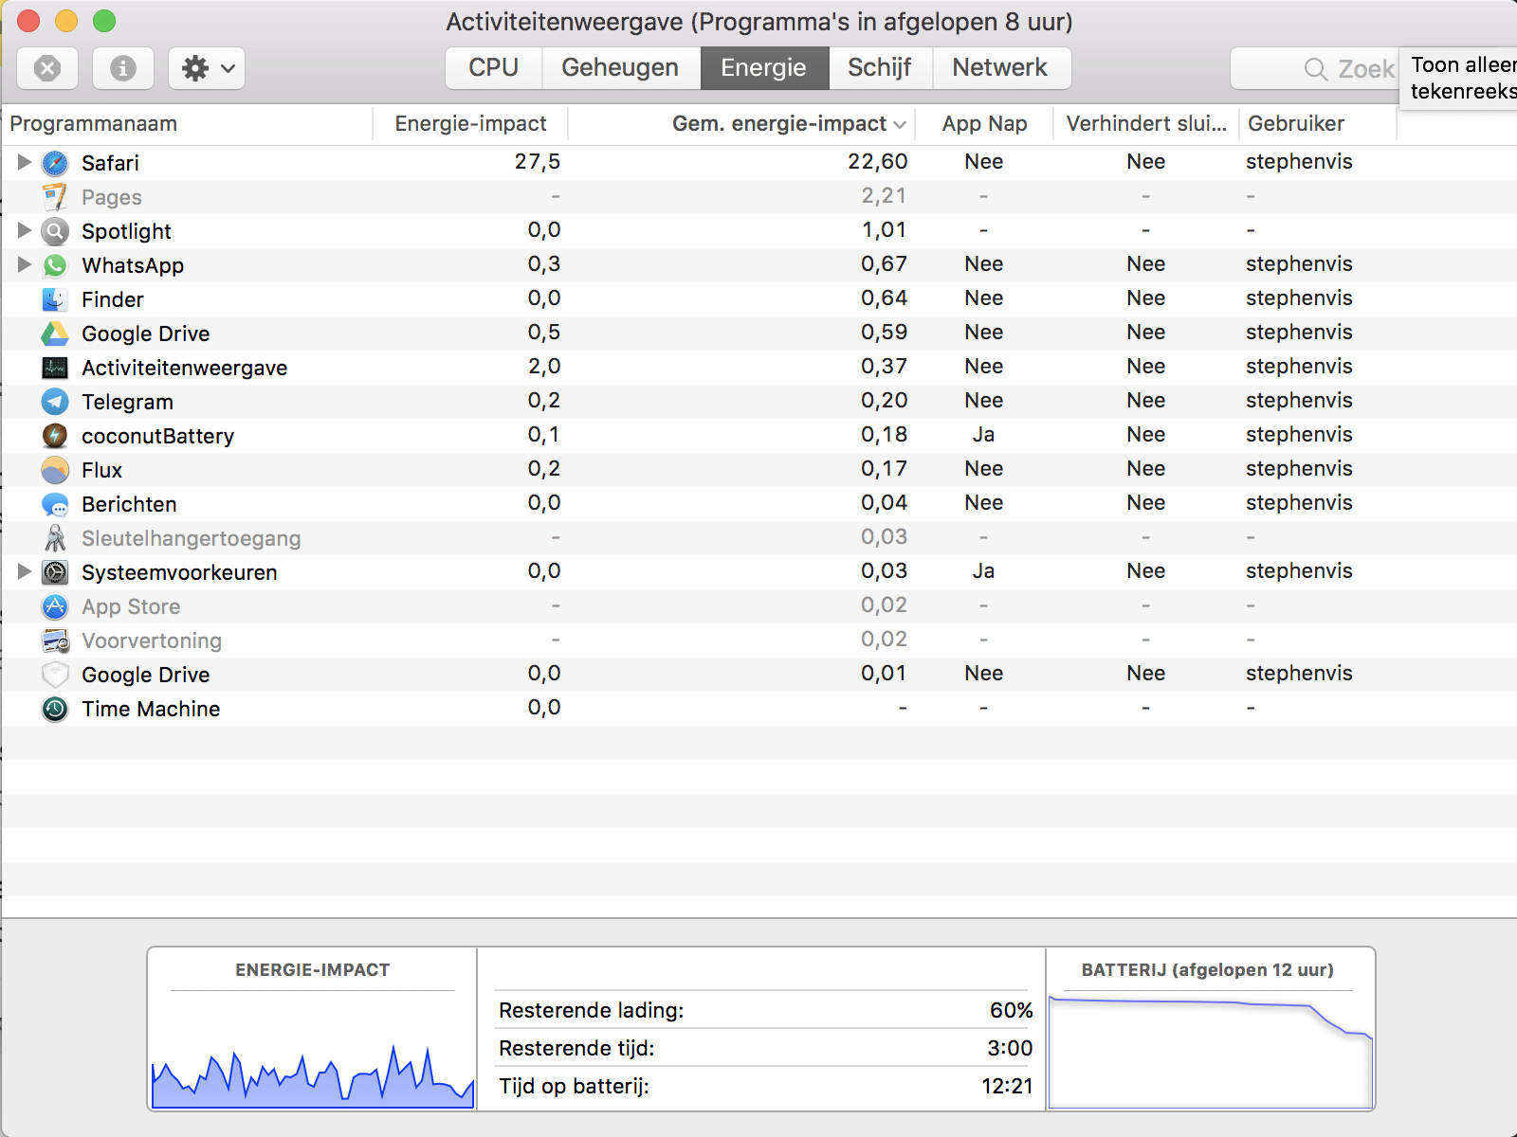1517x1137 pixels.
Task: Click the stop process X button
Action: pos(47,68)
